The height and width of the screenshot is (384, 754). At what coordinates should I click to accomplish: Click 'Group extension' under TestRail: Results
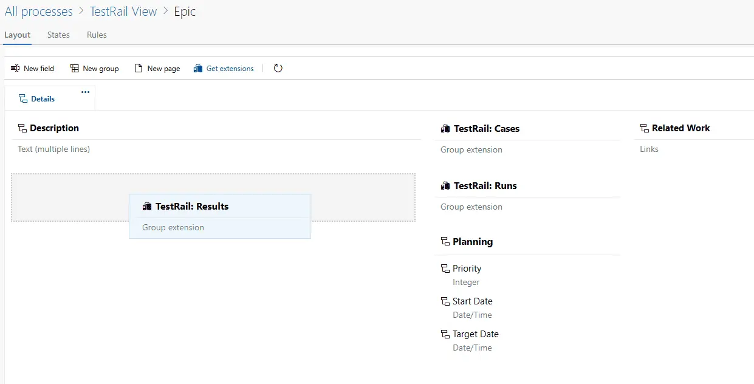173,227
